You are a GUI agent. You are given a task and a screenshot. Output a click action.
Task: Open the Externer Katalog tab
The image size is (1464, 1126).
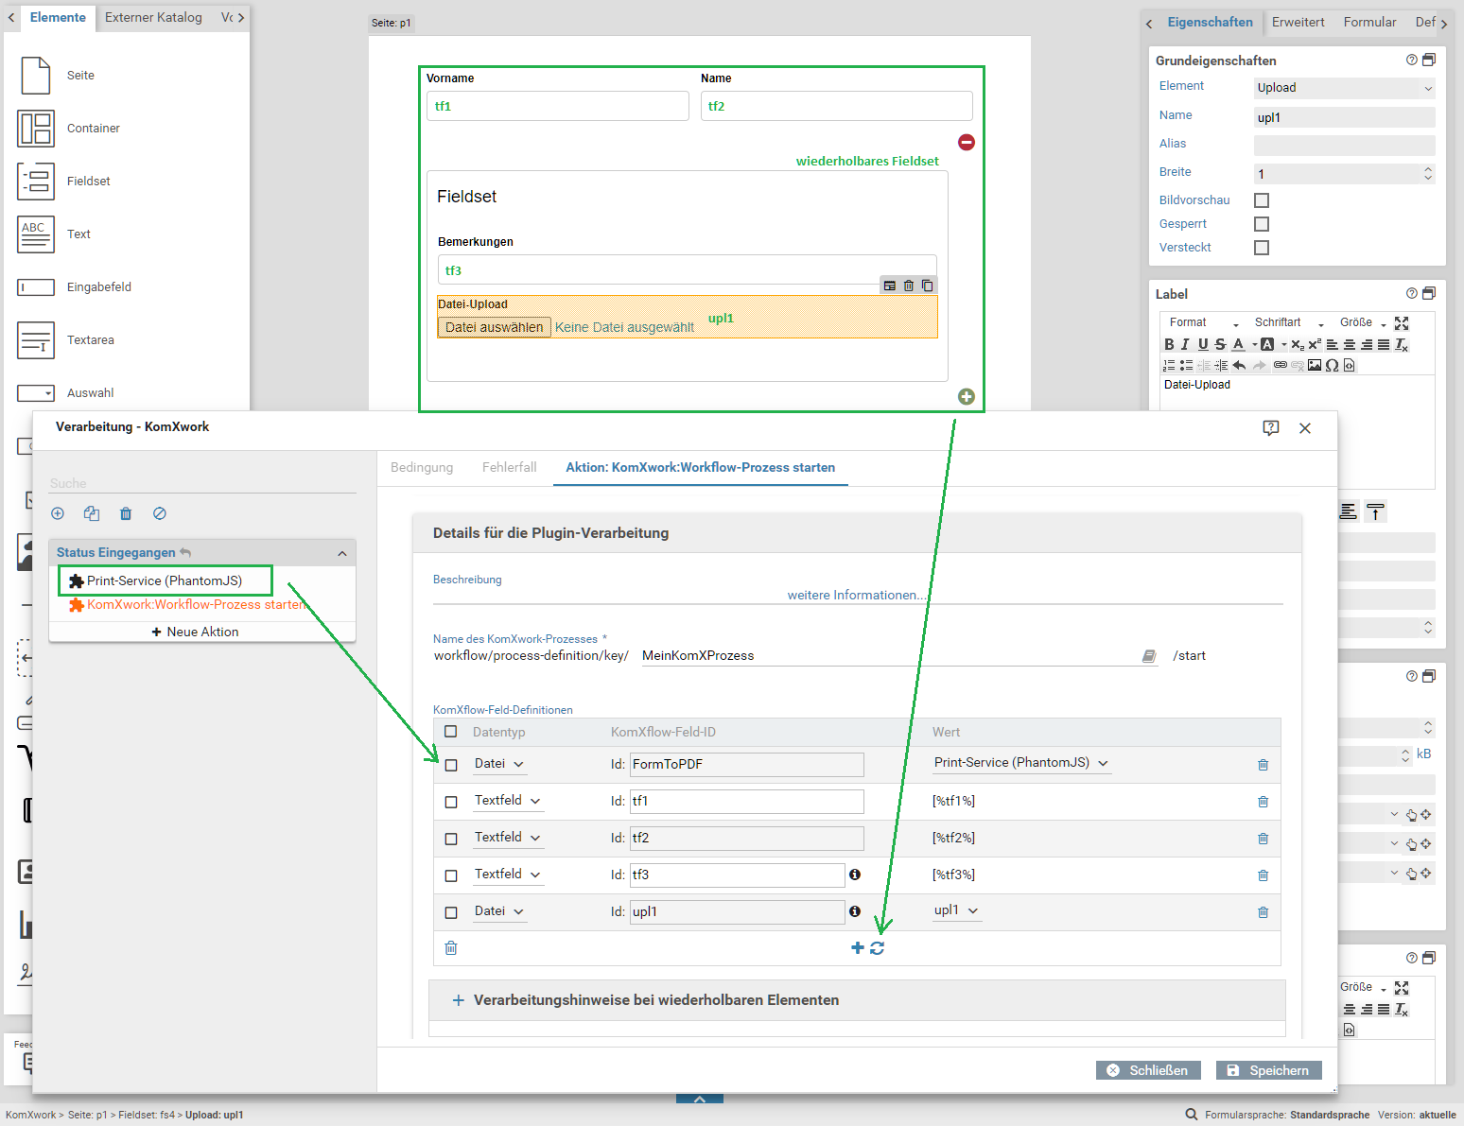(152, 17)
